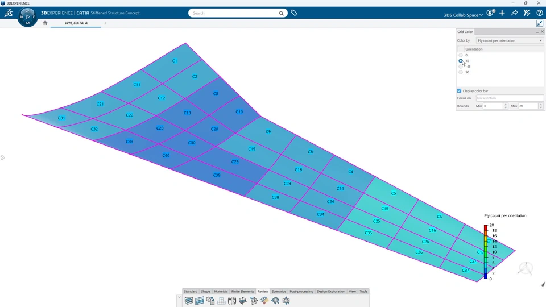Select the WN_DATA A document tab
Image resolution: width=546 pixels, height=307 pixels.
76,23
